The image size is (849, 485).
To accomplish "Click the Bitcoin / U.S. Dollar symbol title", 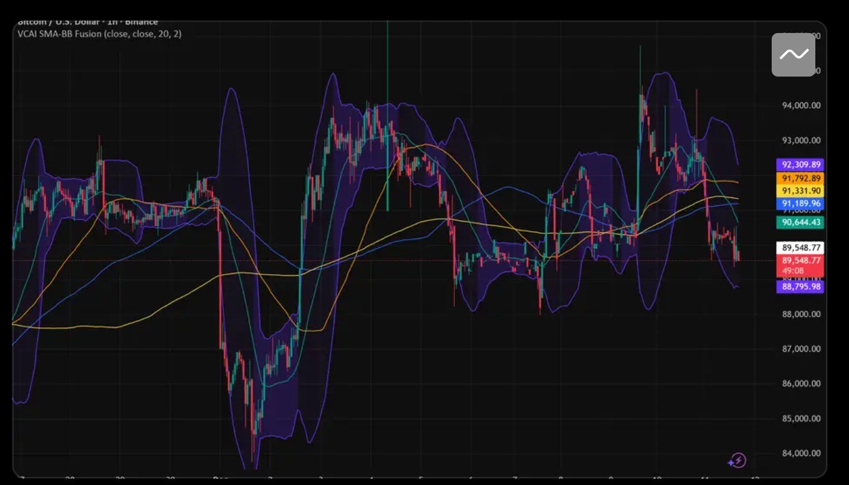I will tap(87, 22).
